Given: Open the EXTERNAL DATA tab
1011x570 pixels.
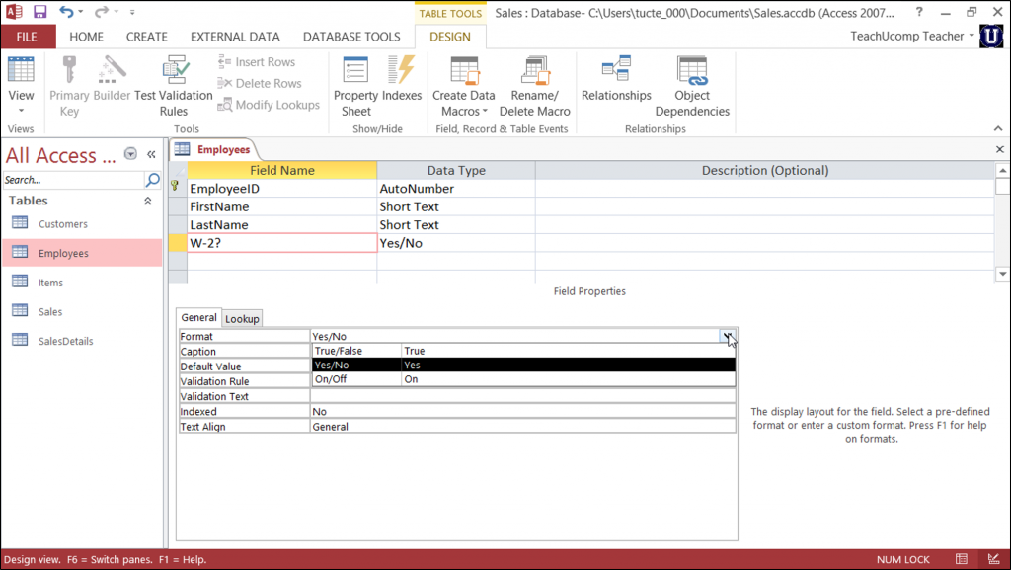Looking at the screenshot, I should coord(235,37).
